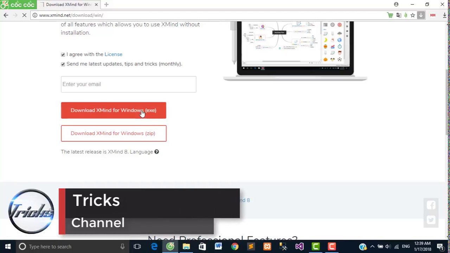The width and height of the screenshot is (450, 253).
Task: Bookmark this page with the star
Action: pos(413,15)
